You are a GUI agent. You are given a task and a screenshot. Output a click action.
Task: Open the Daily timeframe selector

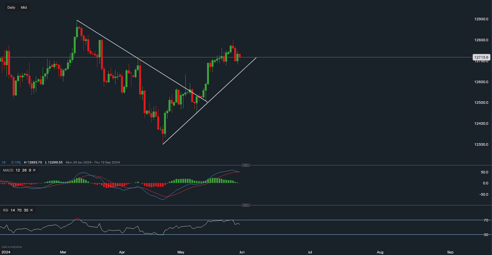11,7
